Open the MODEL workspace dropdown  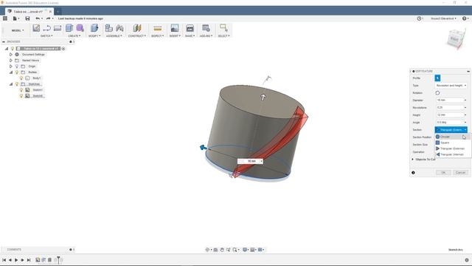[x=17, y=30]
